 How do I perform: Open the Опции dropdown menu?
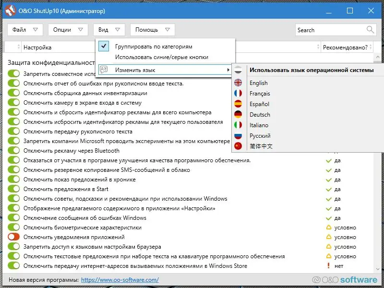tap(68, 29)
